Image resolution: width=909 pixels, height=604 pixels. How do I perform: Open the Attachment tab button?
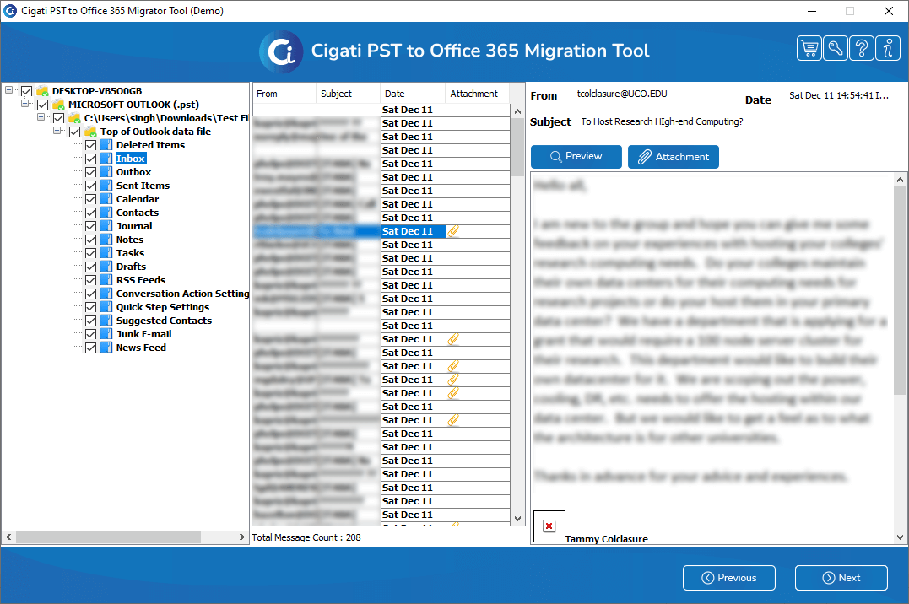coord(673,157)
